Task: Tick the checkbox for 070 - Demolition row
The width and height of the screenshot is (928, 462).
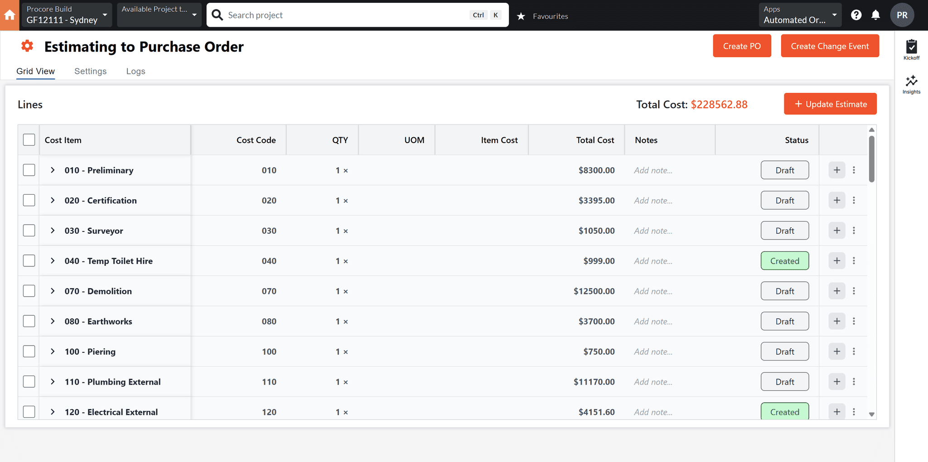Action: click(x=29, y=291)
